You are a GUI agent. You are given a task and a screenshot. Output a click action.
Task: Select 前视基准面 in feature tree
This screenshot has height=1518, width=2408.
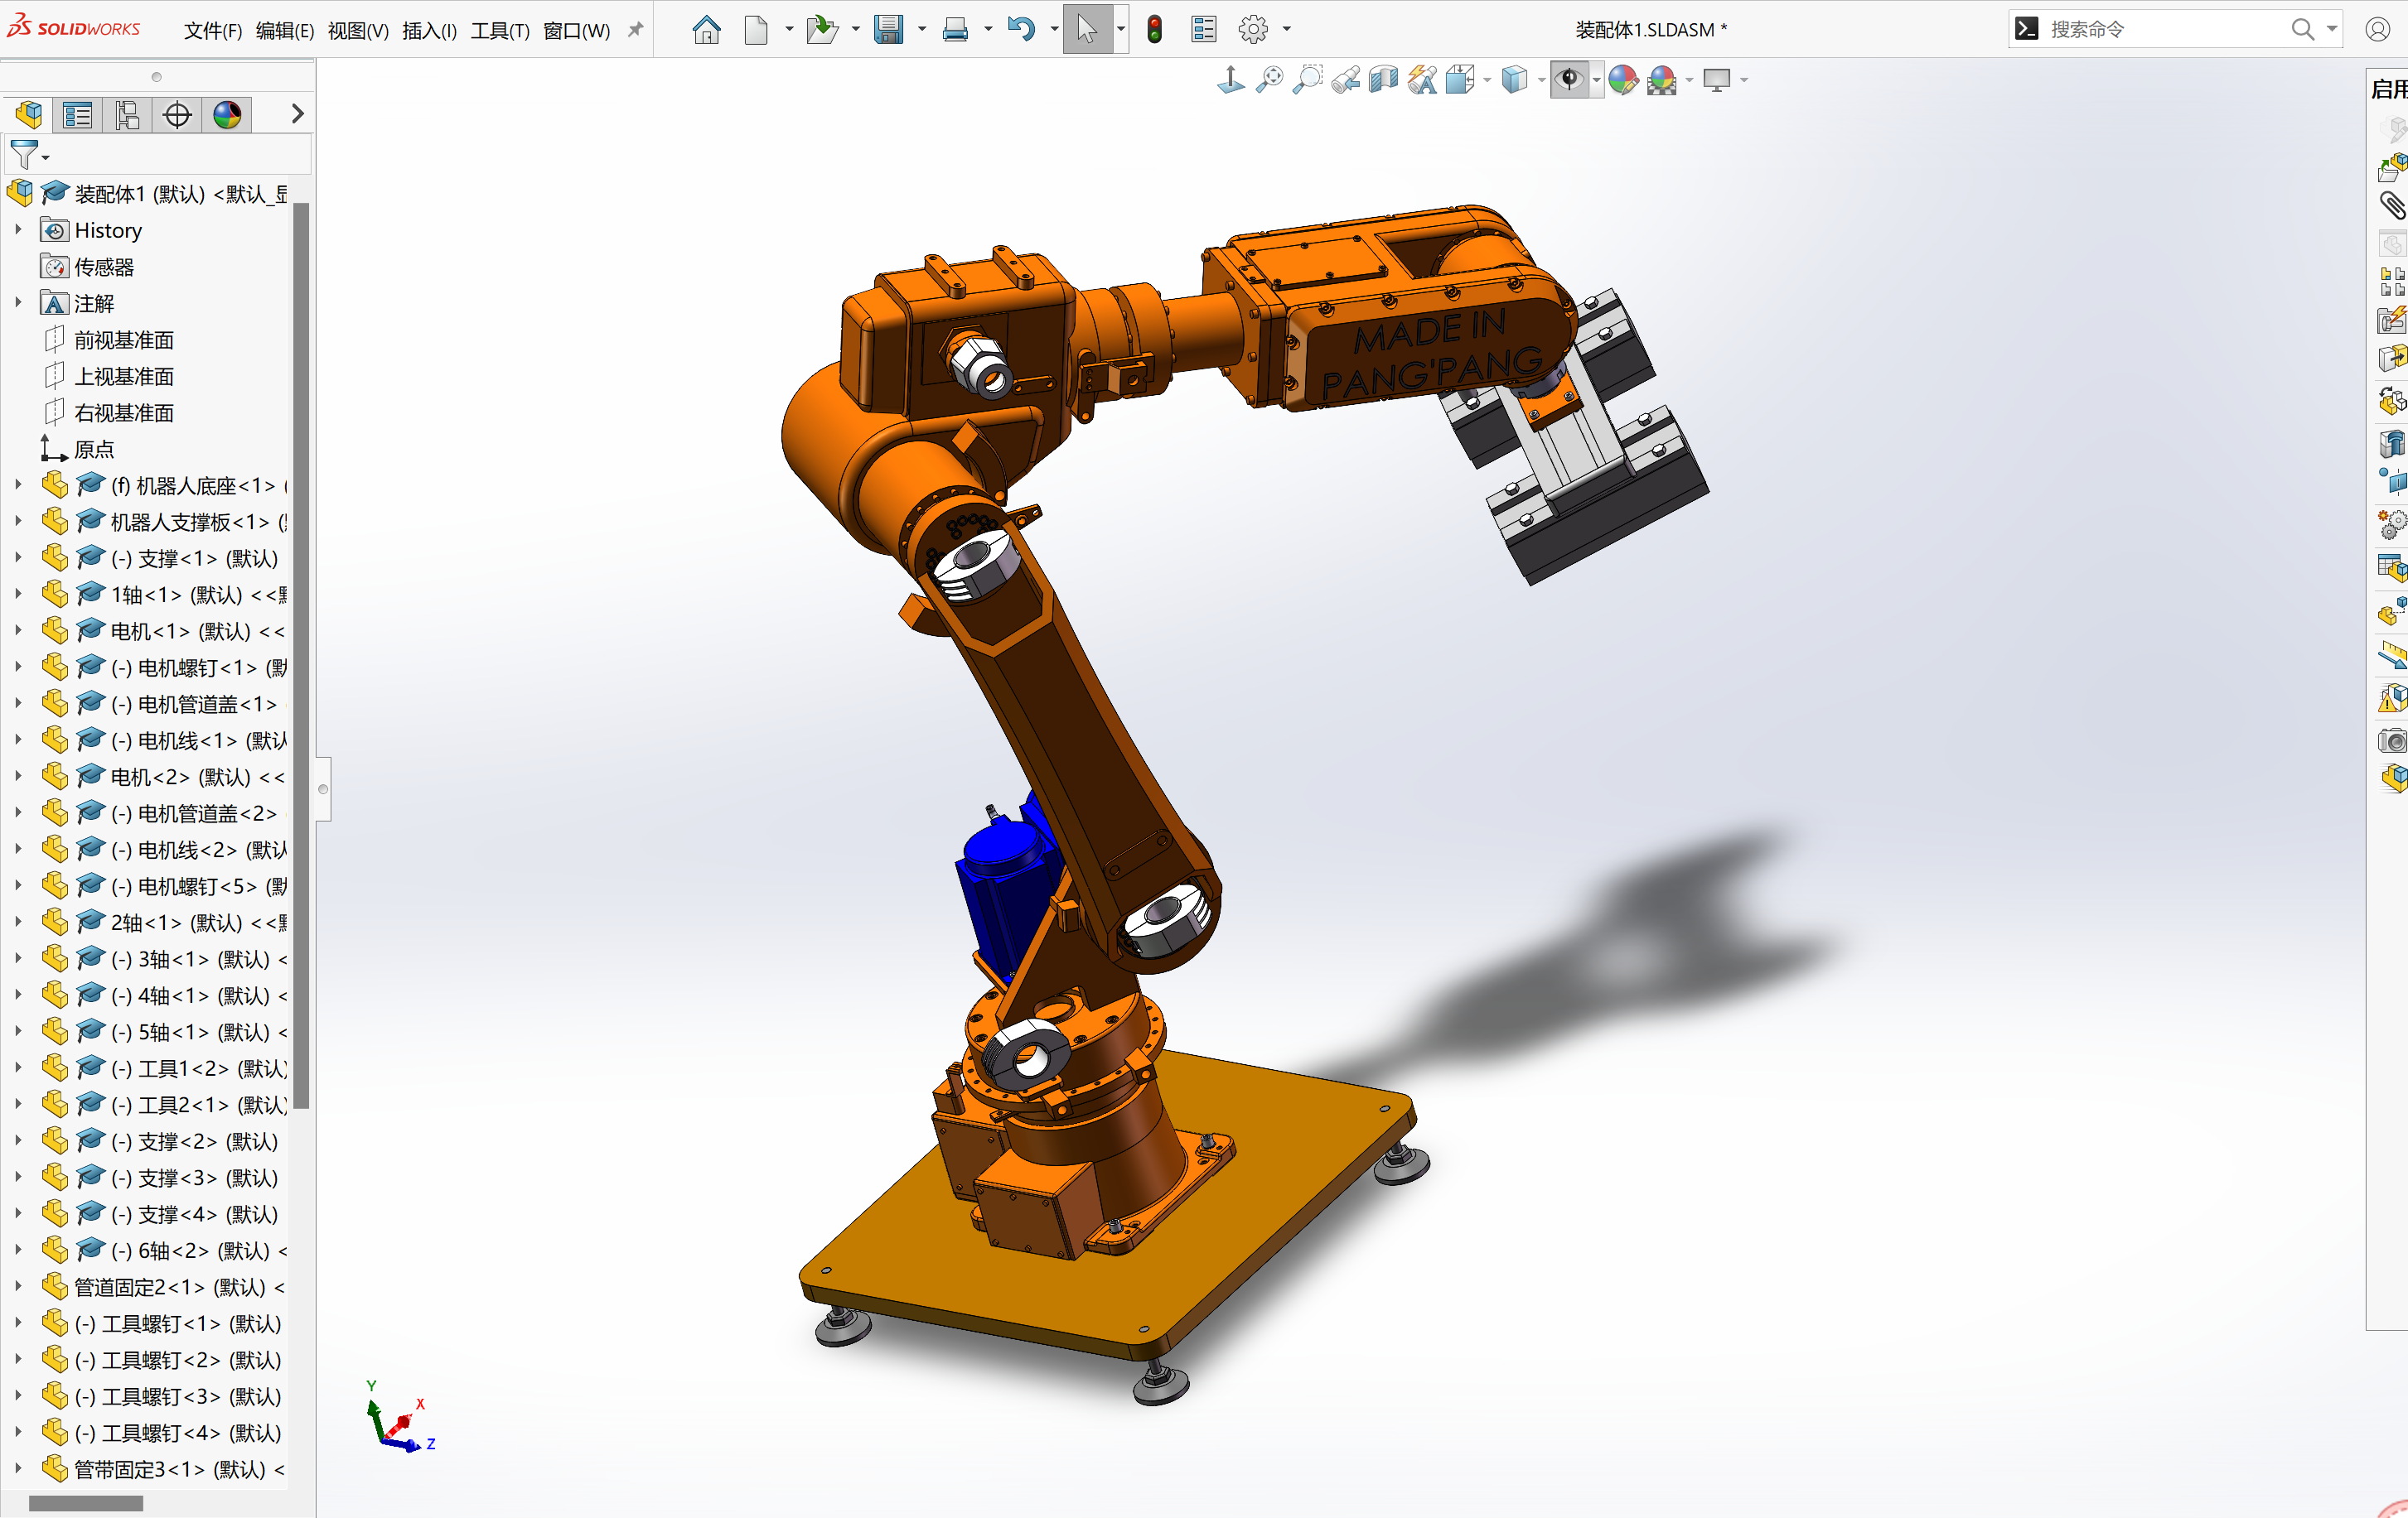point(124,340)
